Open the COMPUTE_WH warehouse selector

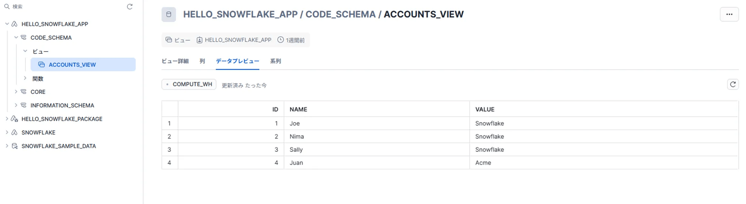189,84
